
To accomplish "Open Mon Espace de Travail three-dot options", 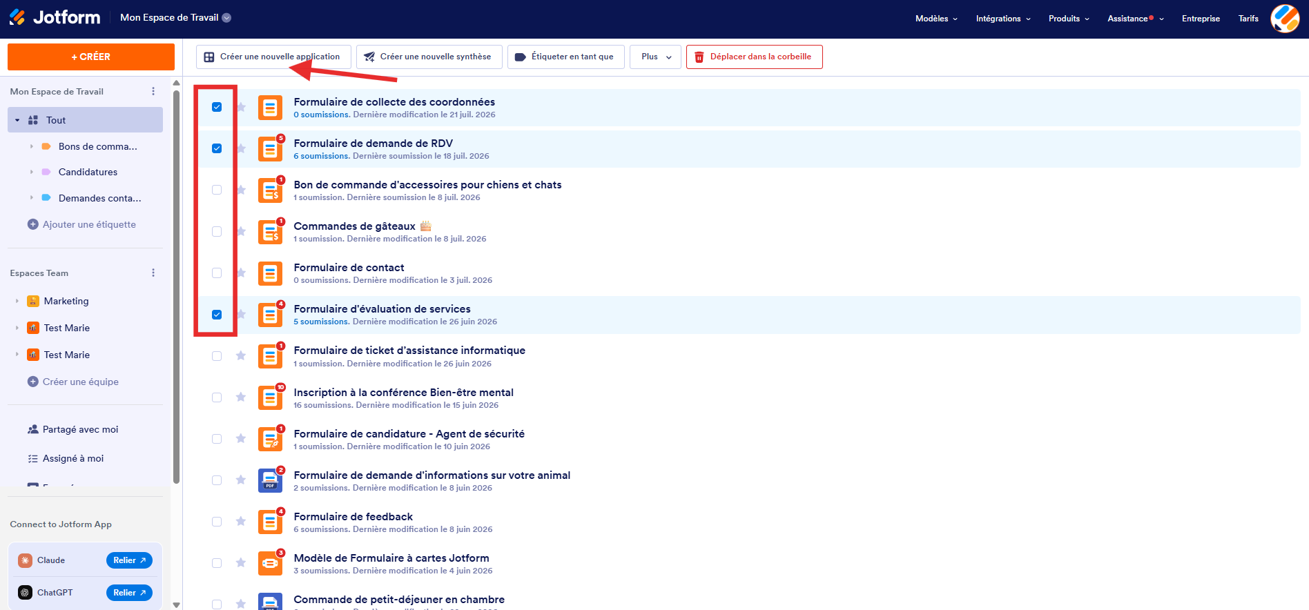I will pos(153,91).
